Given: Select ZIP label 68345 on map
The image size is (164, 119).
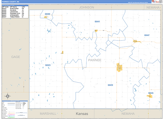Looking at the screenshot, I should click(151, 93).
